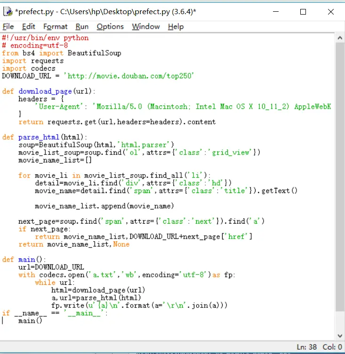The image size is (345, 354).
Task: Click the '__main__' string
Action: click(84, 313)
